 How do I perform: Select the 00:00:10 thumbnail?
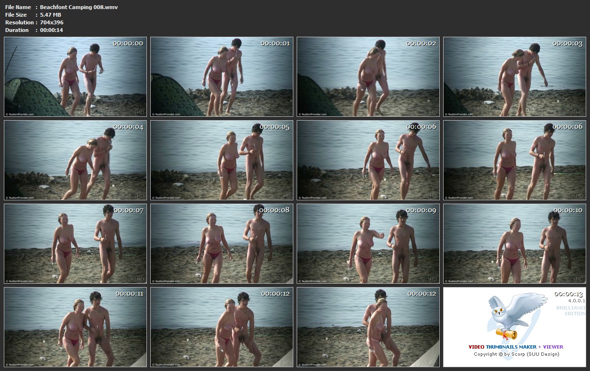pyautogui.click(x=514, y=244)
